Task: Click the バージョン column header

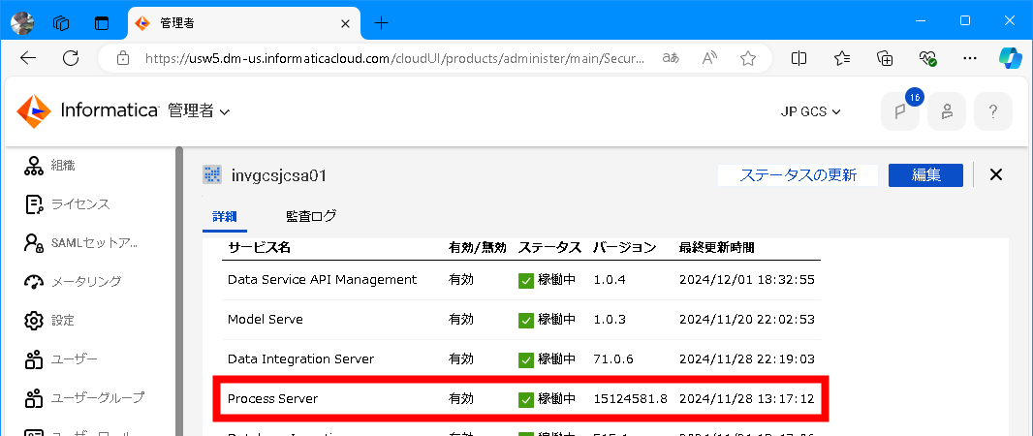Action: [x=624, y=248]
